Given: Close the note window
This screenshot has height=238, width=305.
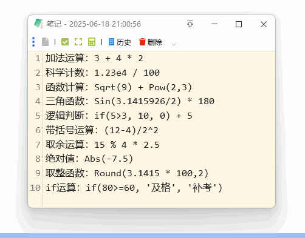Looking at the screenshot, I should (264, 24).
